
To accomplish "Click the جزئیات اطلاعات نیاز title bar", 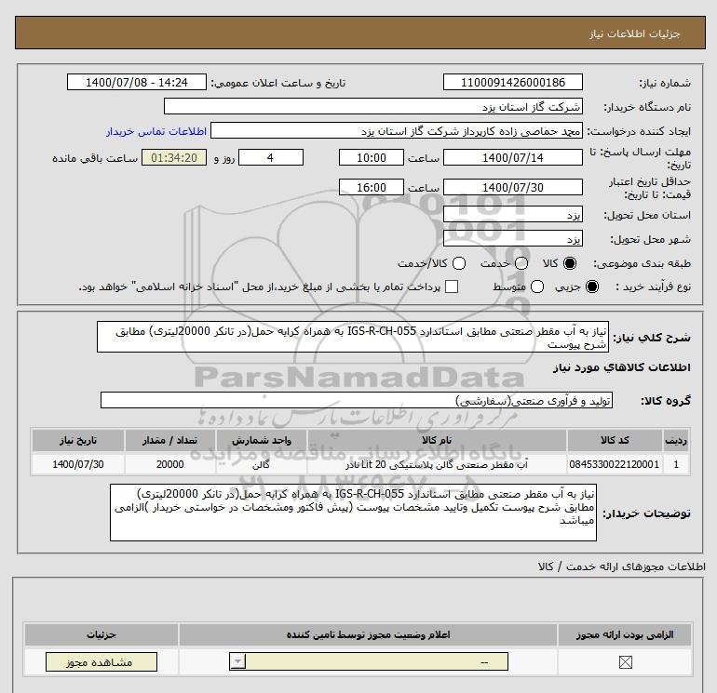I will (x=359, y=33).
